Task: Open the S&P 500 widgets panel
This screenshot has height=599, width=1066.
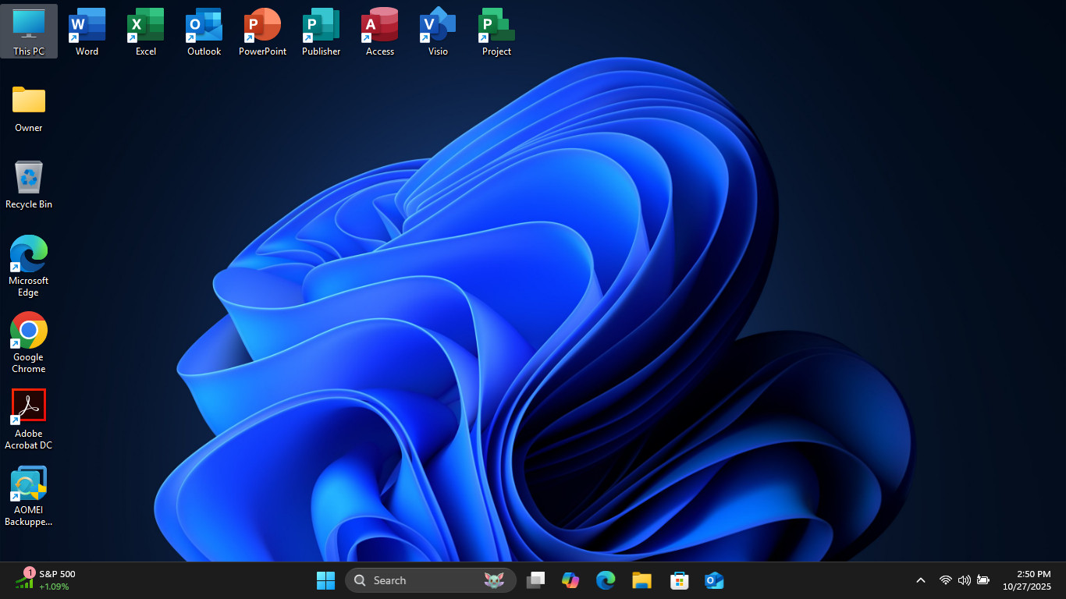Action: [x=47, y=580]
